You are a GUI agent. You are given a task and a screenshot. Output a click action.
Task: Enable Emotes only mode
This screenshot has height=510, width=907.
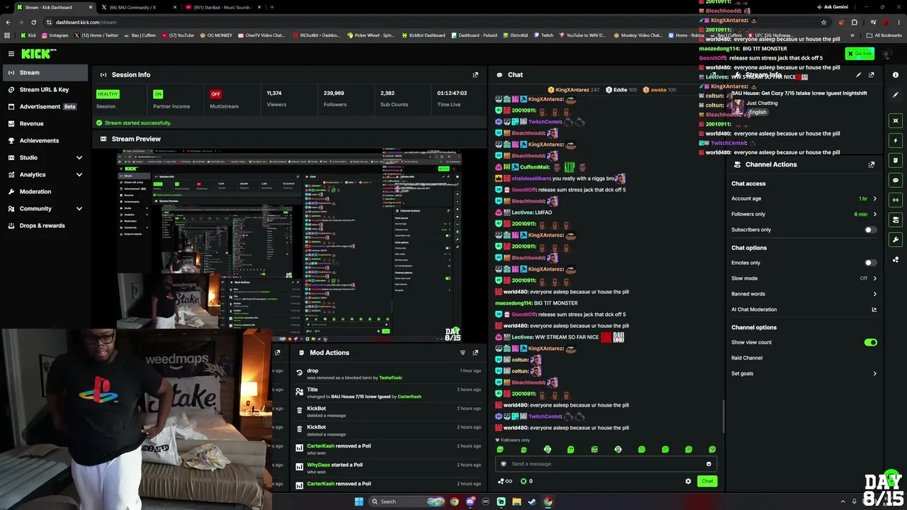871,263
